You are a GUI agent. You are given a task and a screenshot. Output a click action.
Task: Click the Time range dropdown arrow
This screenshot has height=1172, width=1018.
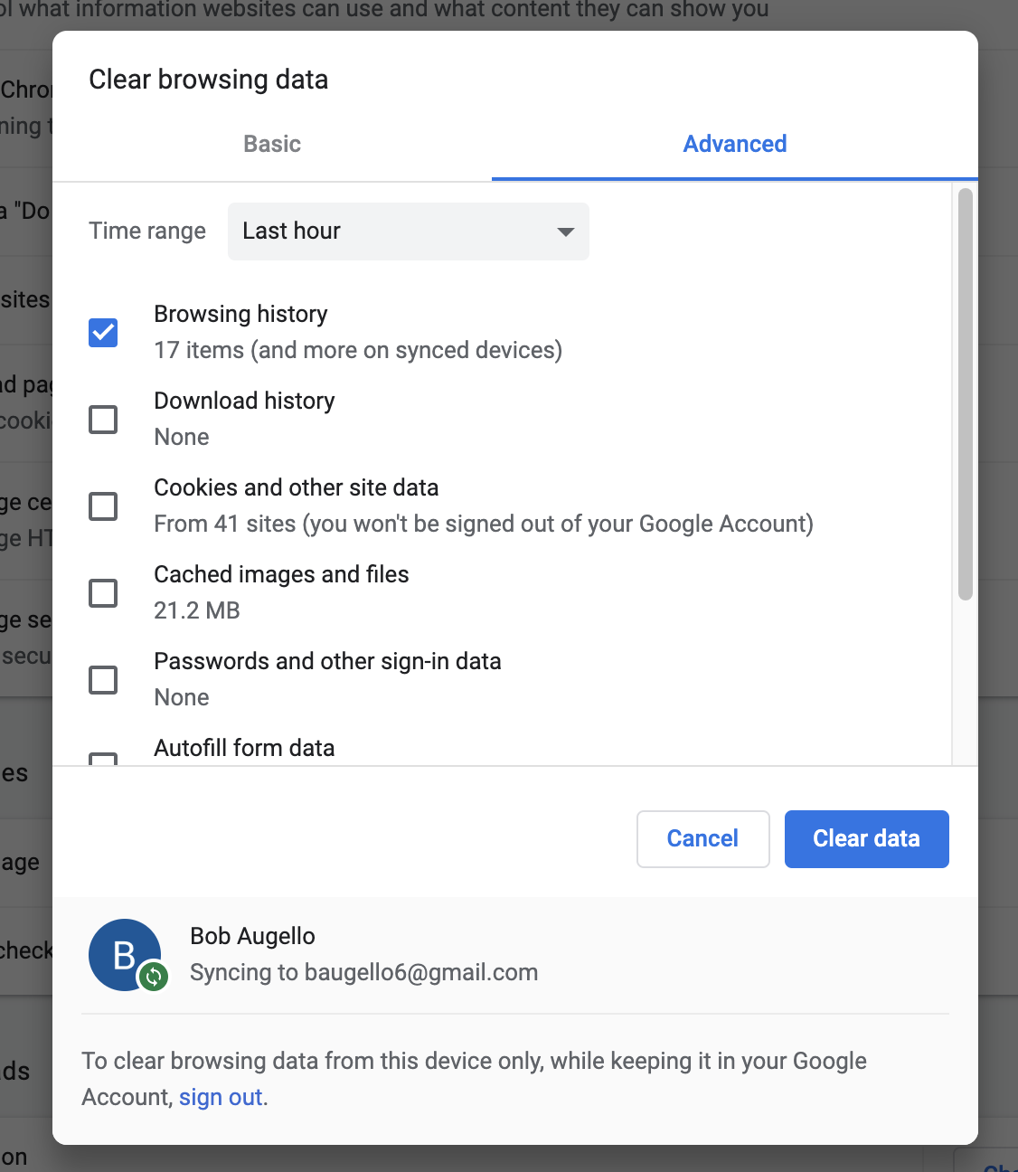(x=566, y=232)
